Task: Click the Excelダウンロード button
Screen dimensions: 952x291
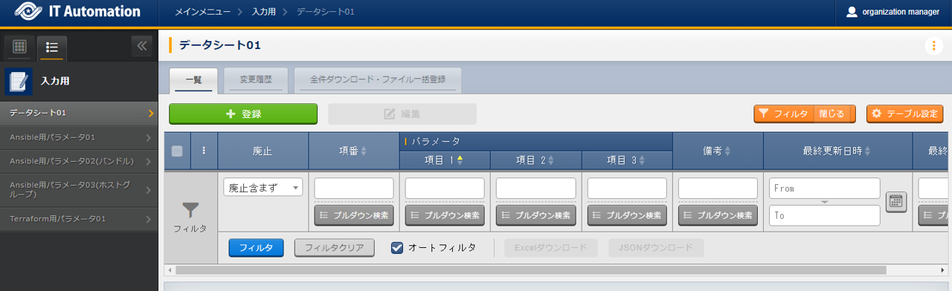Action: pos(551,248)
